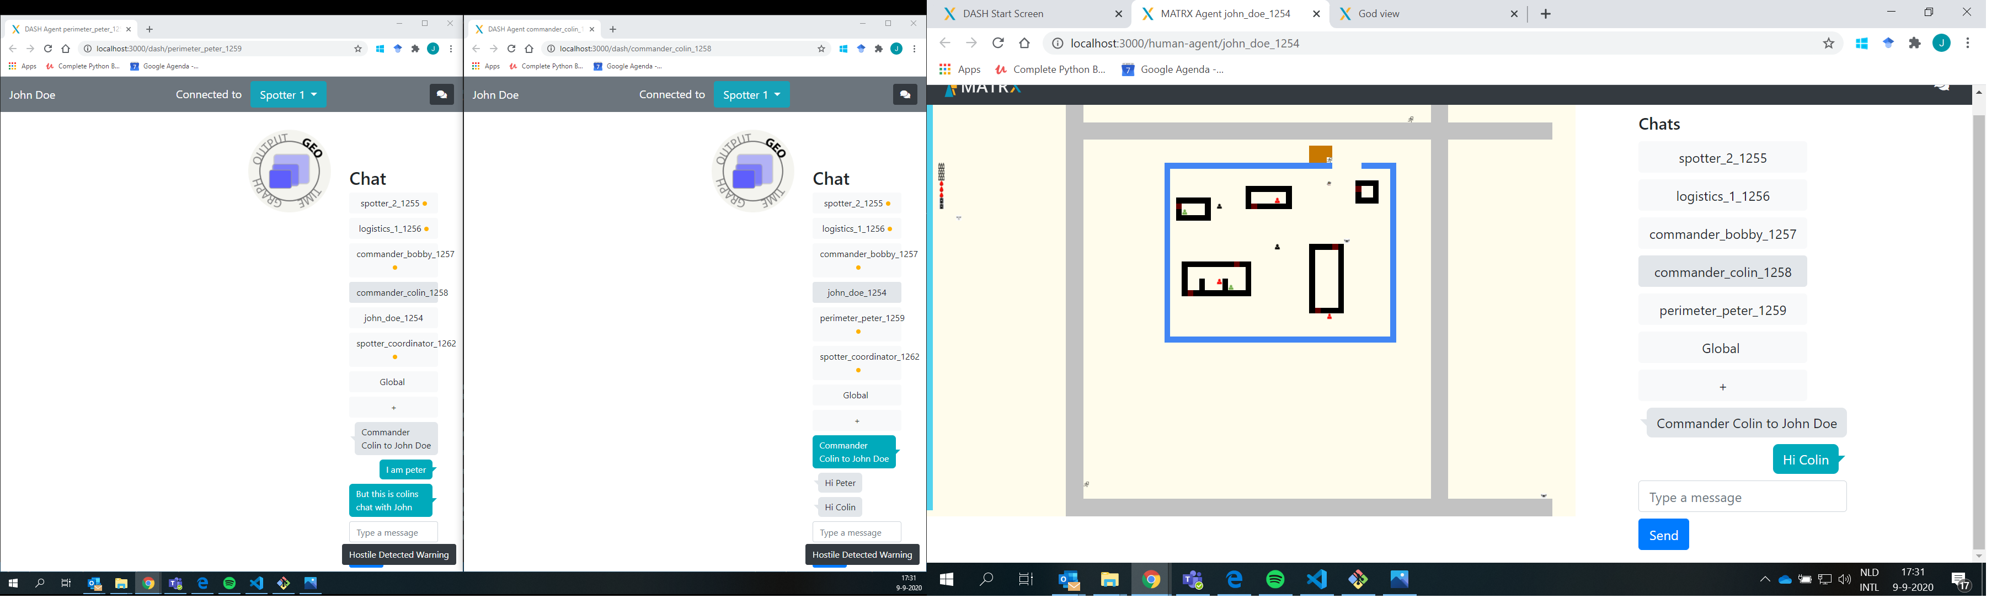Click the Hostile Detected Warning notification

[398, 554]
